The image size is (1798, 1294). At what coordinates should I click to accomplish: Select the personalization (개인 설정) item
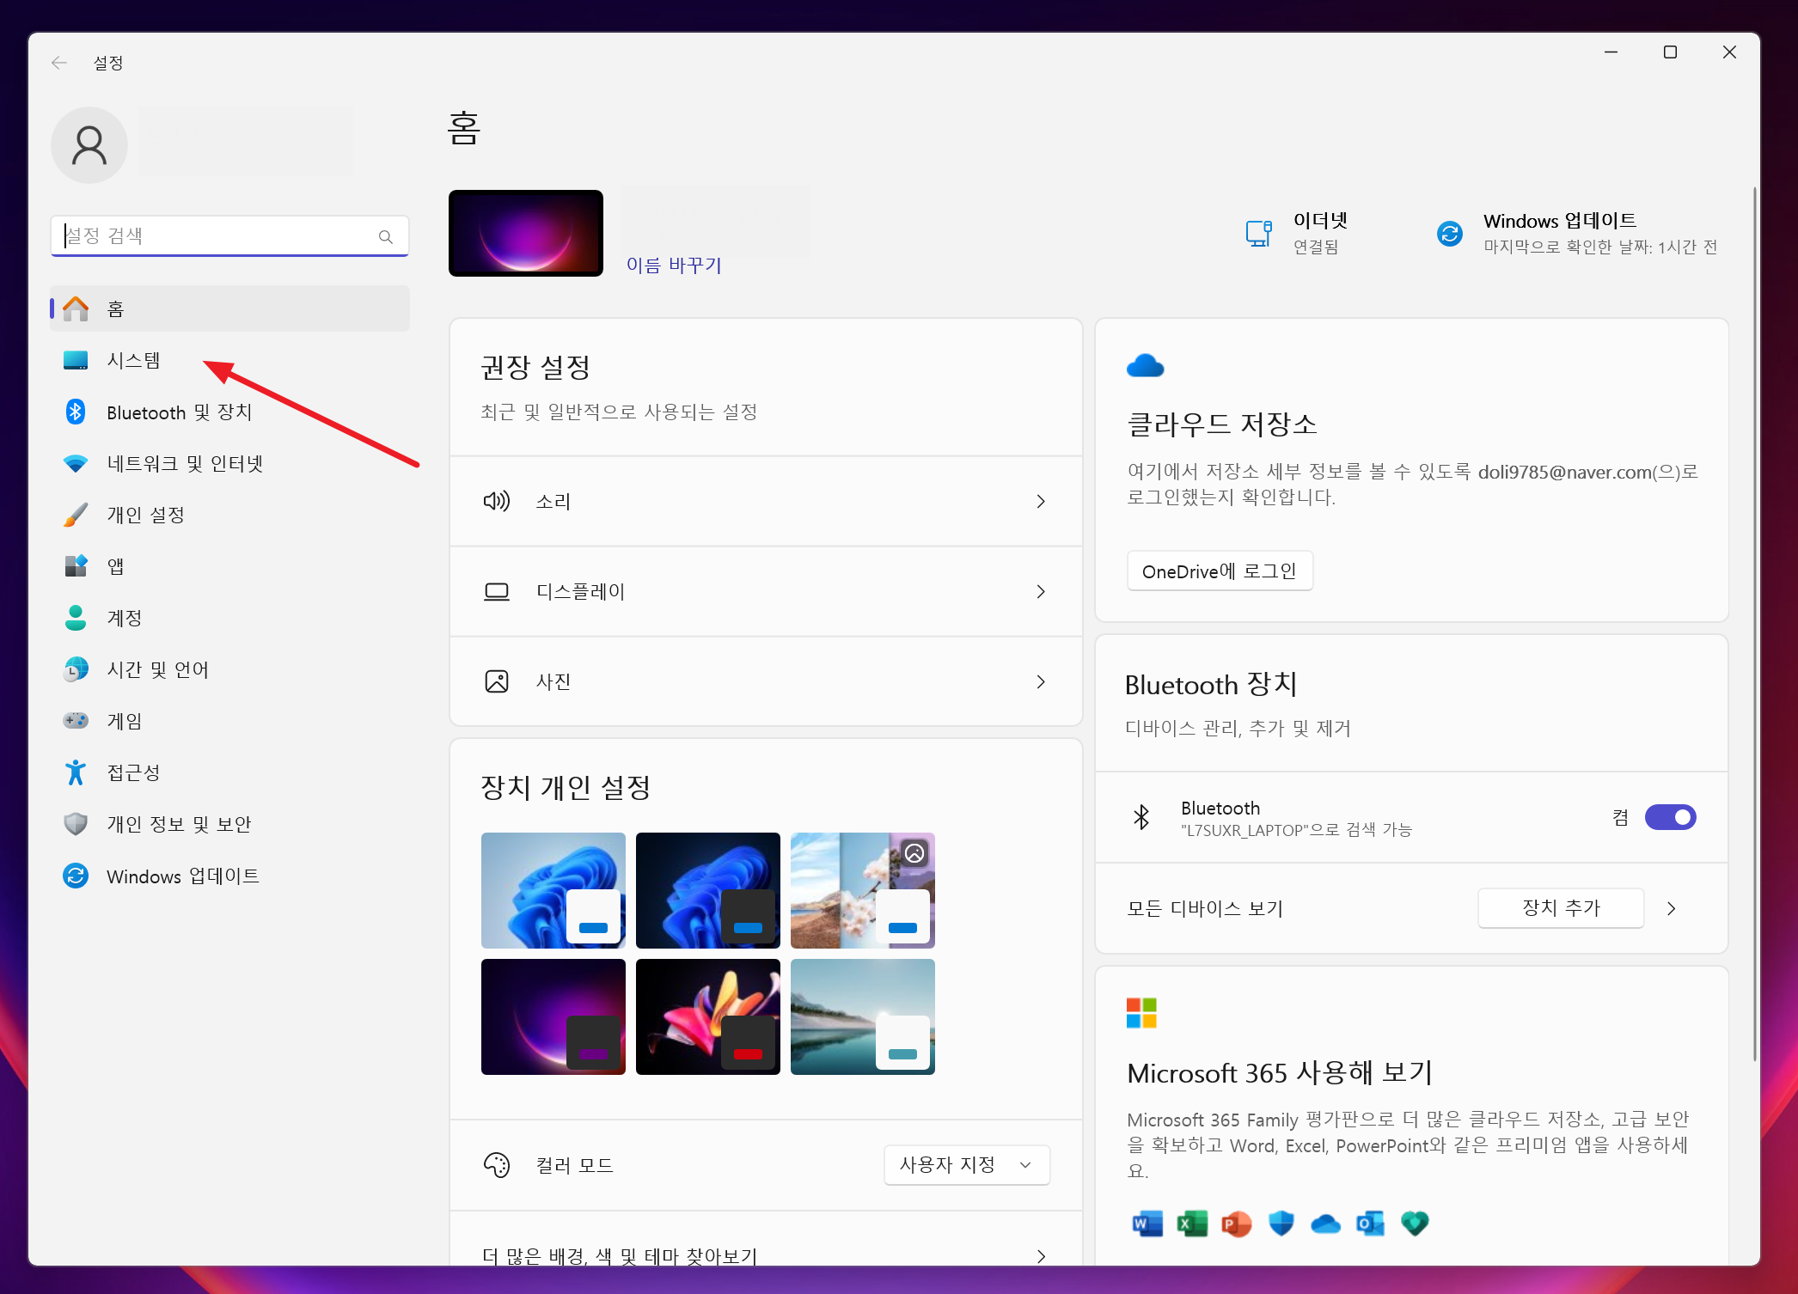tap(146, 515)
